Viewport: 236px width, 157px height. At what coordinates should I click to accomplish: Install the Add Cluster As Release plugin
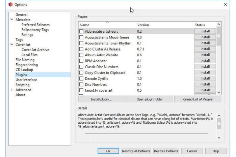point(205,49)
